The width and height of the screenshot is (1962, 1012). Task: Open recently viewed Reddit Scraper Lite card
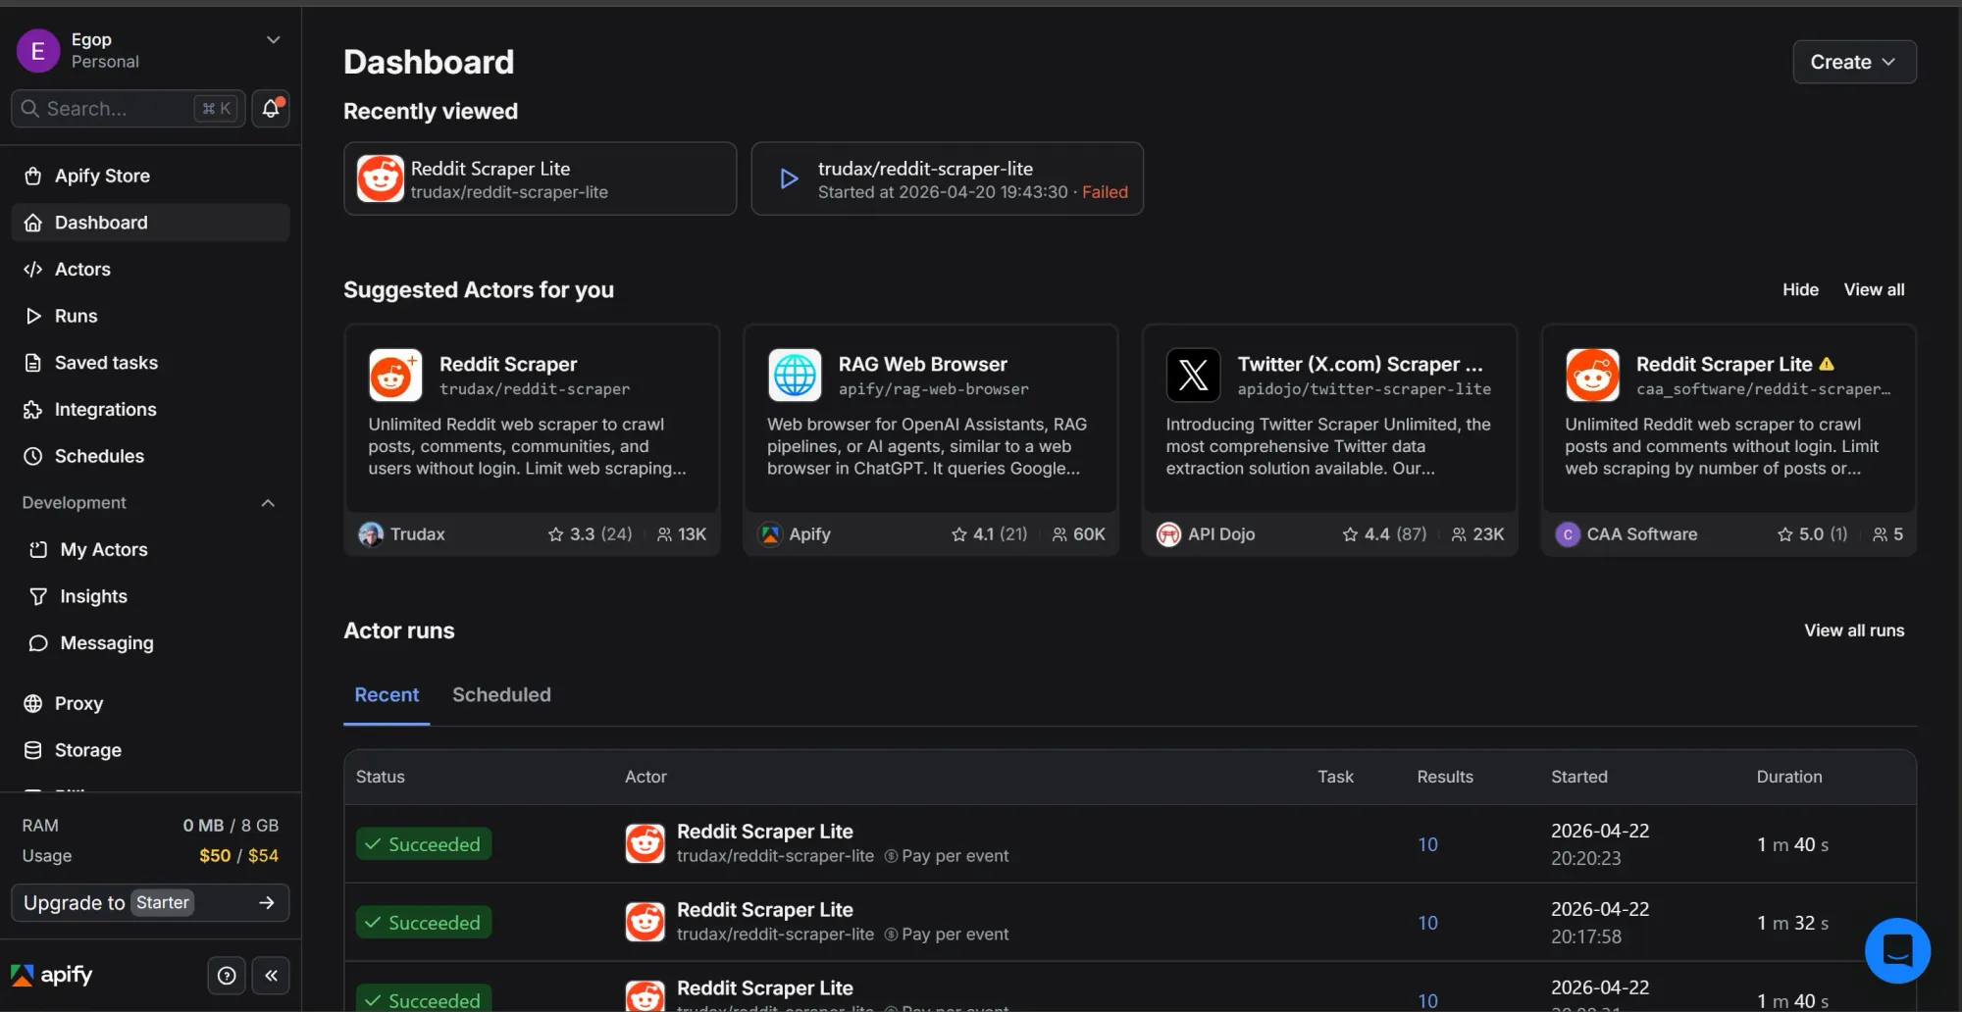[540, 178]
